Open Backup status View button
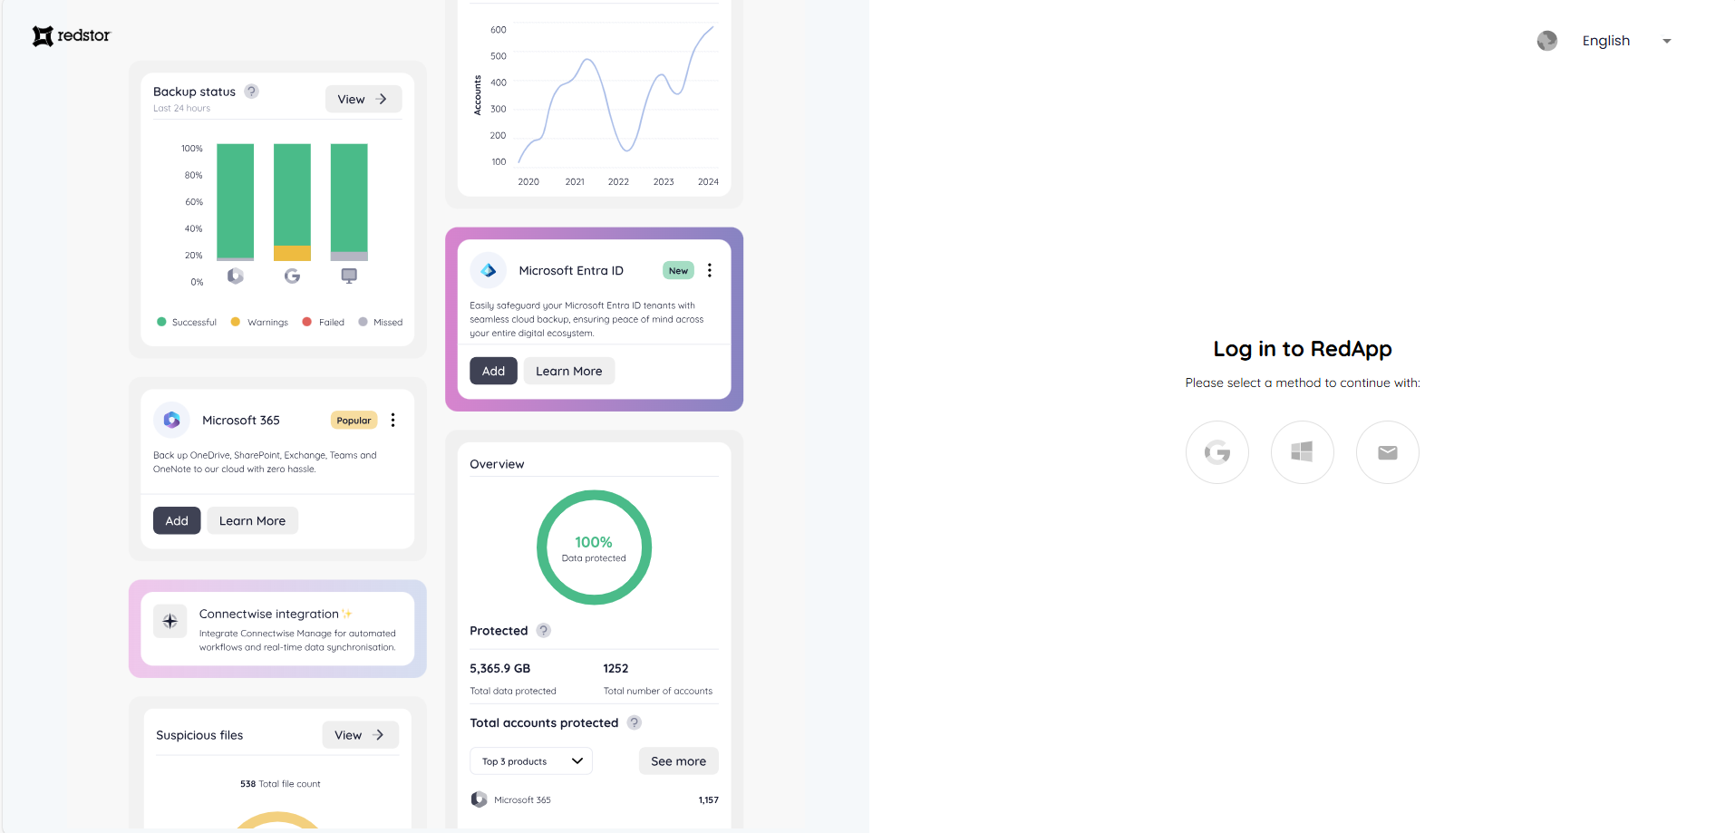 [363, 99]
